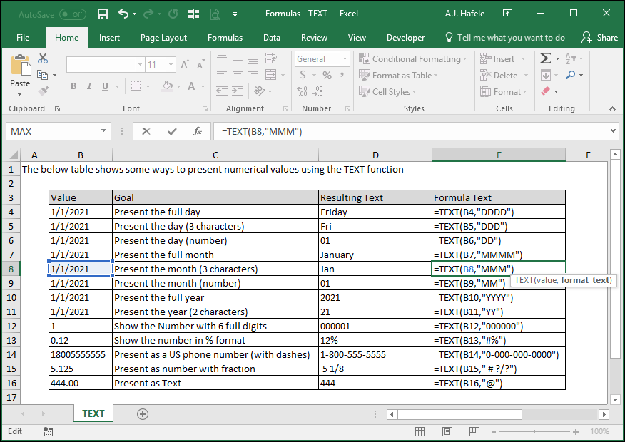
Task: Click the Share button
Action: [x=599, y=38]
